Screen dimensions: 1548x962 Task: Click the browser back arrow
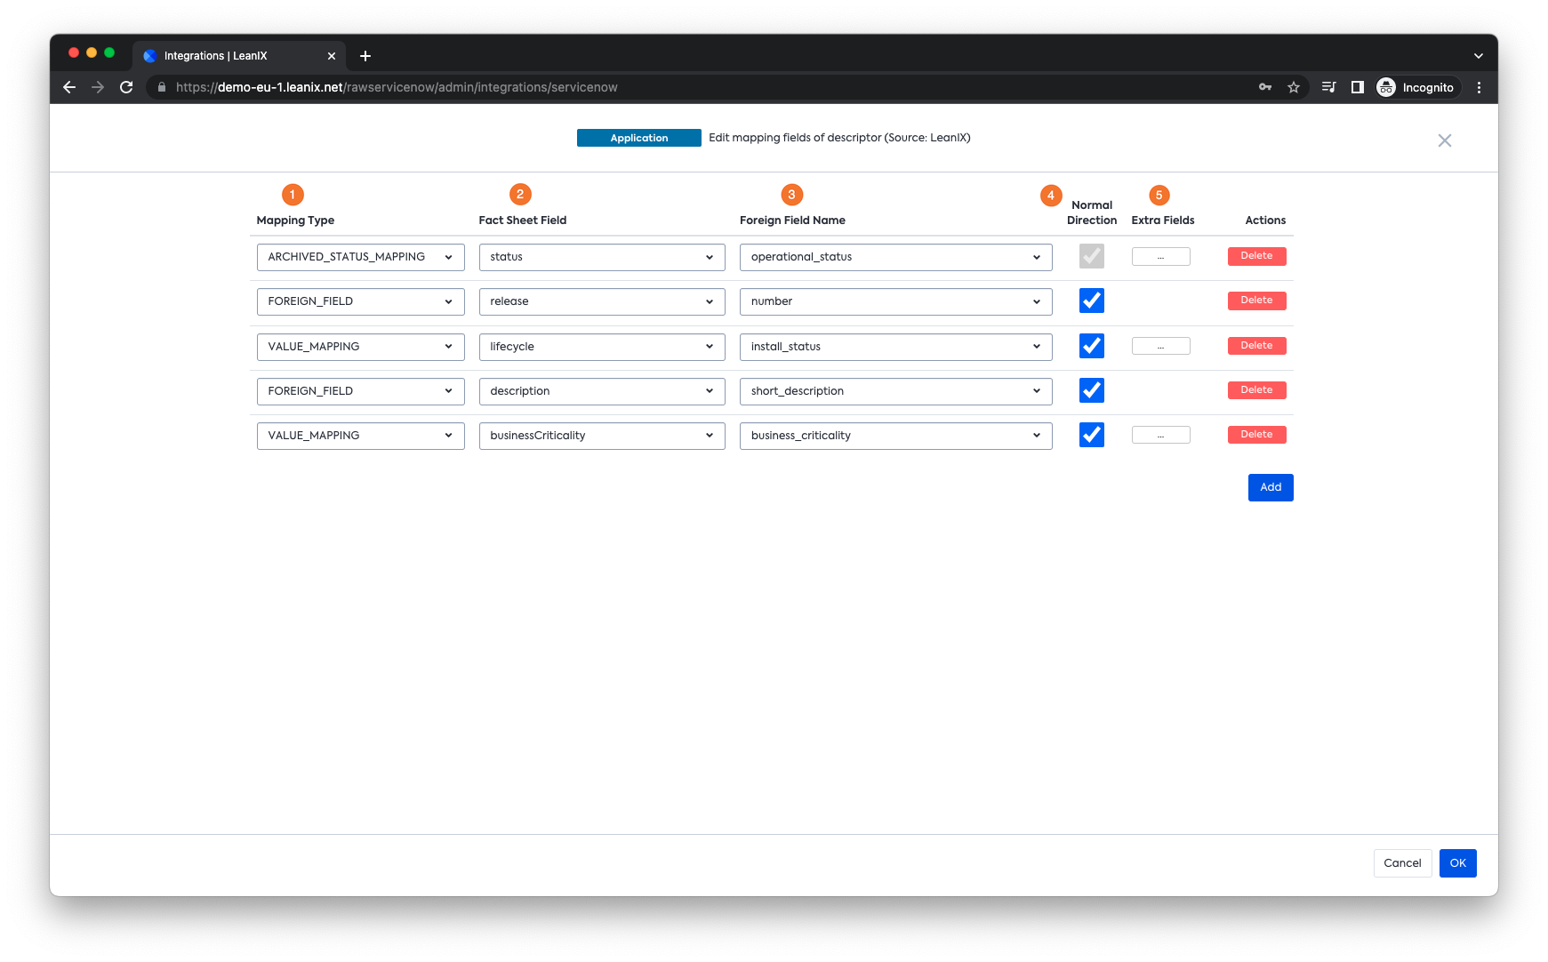(x=68, y=87)
